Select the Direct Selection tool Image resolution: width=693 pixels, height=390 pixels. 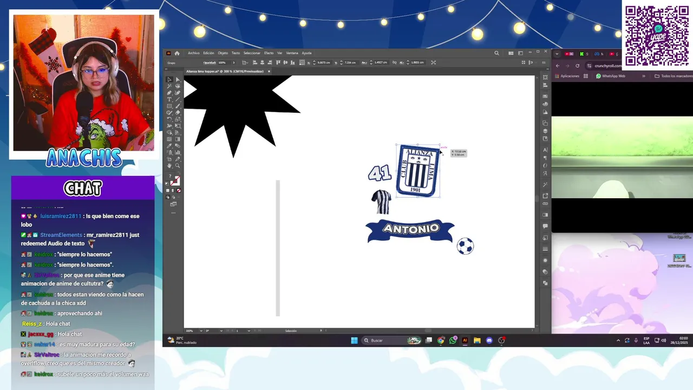(178, 80)
